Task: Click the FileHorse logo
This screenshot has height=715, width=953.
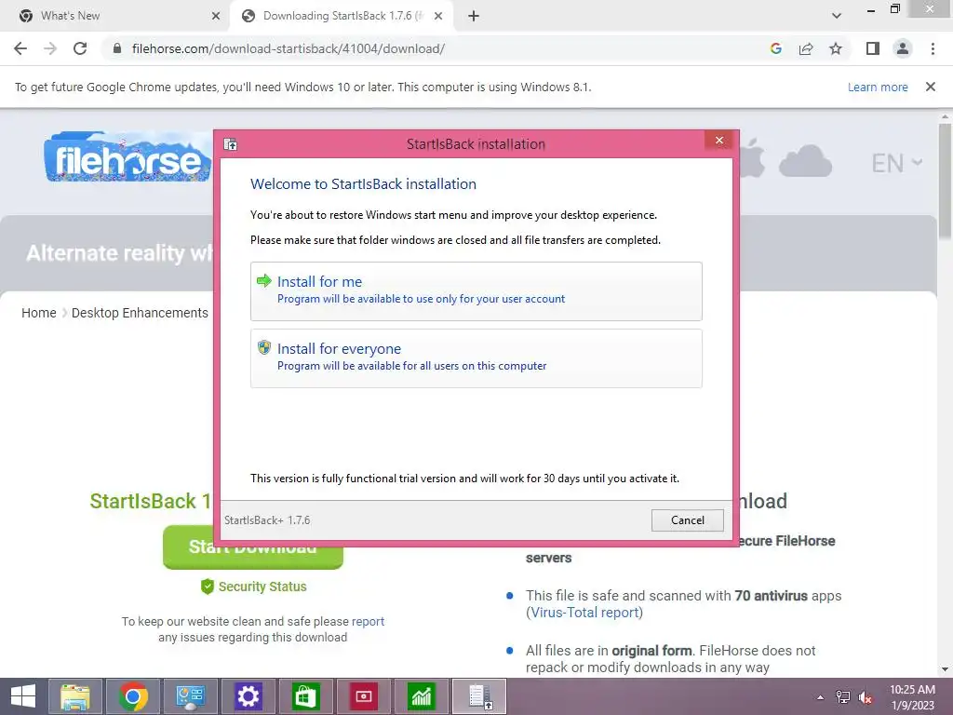Action: click(127, 157)
